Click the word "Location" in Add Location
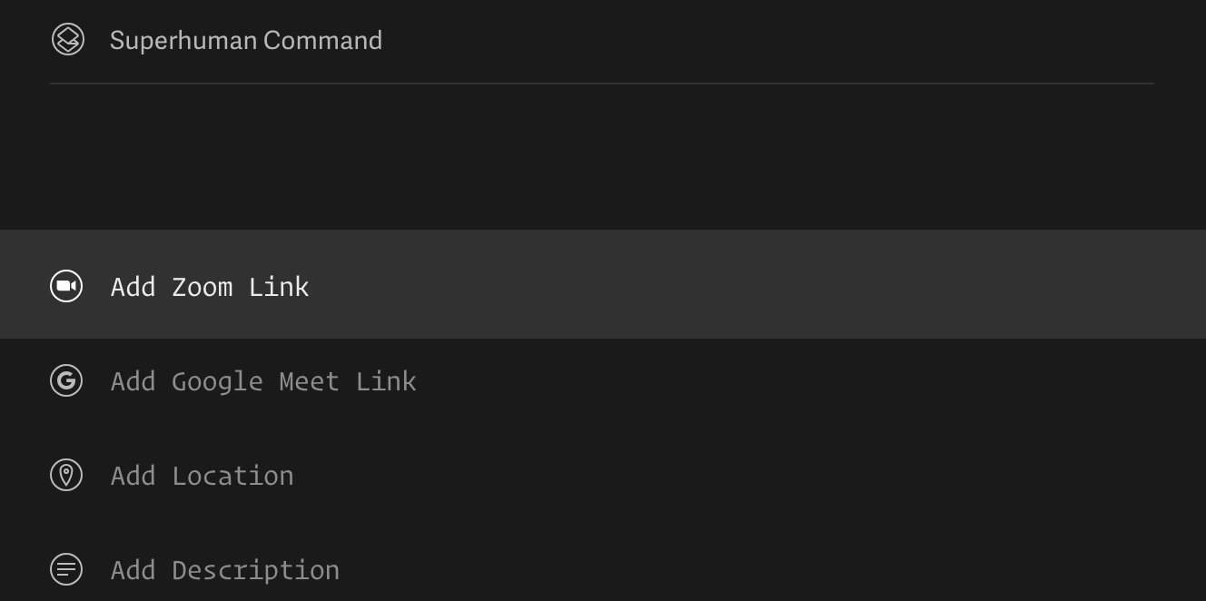 pos(232,477)
